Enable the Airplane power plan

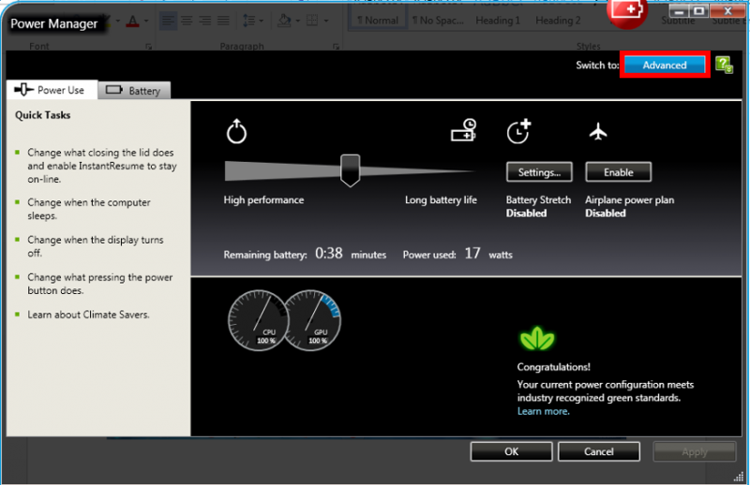pyautogui.click(x=618, y=172)
